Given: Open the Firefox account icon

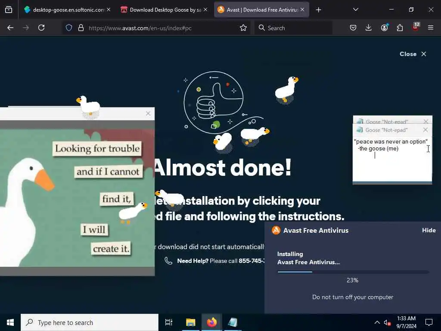Looking at the screenshot, I should click(385, 28).
